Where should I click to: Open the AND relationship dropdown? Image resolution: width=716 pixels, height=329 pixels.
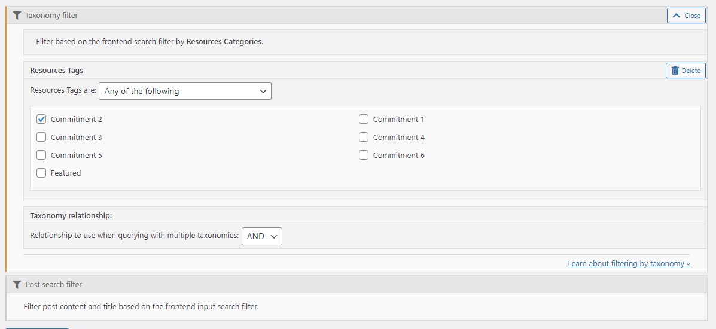[261, 236]
